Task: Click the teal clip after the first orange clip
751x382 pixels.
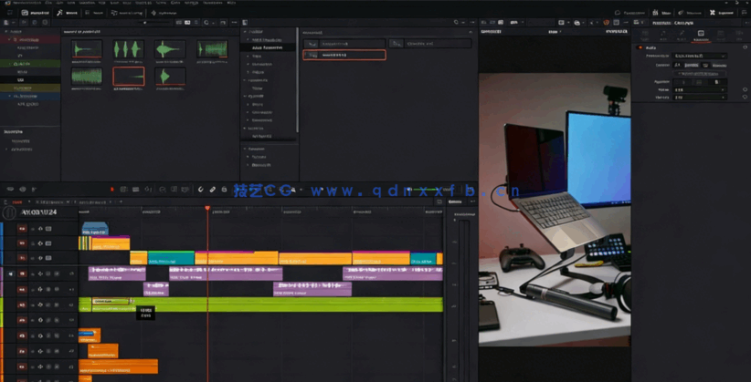Action: click(x=171, y=258)
